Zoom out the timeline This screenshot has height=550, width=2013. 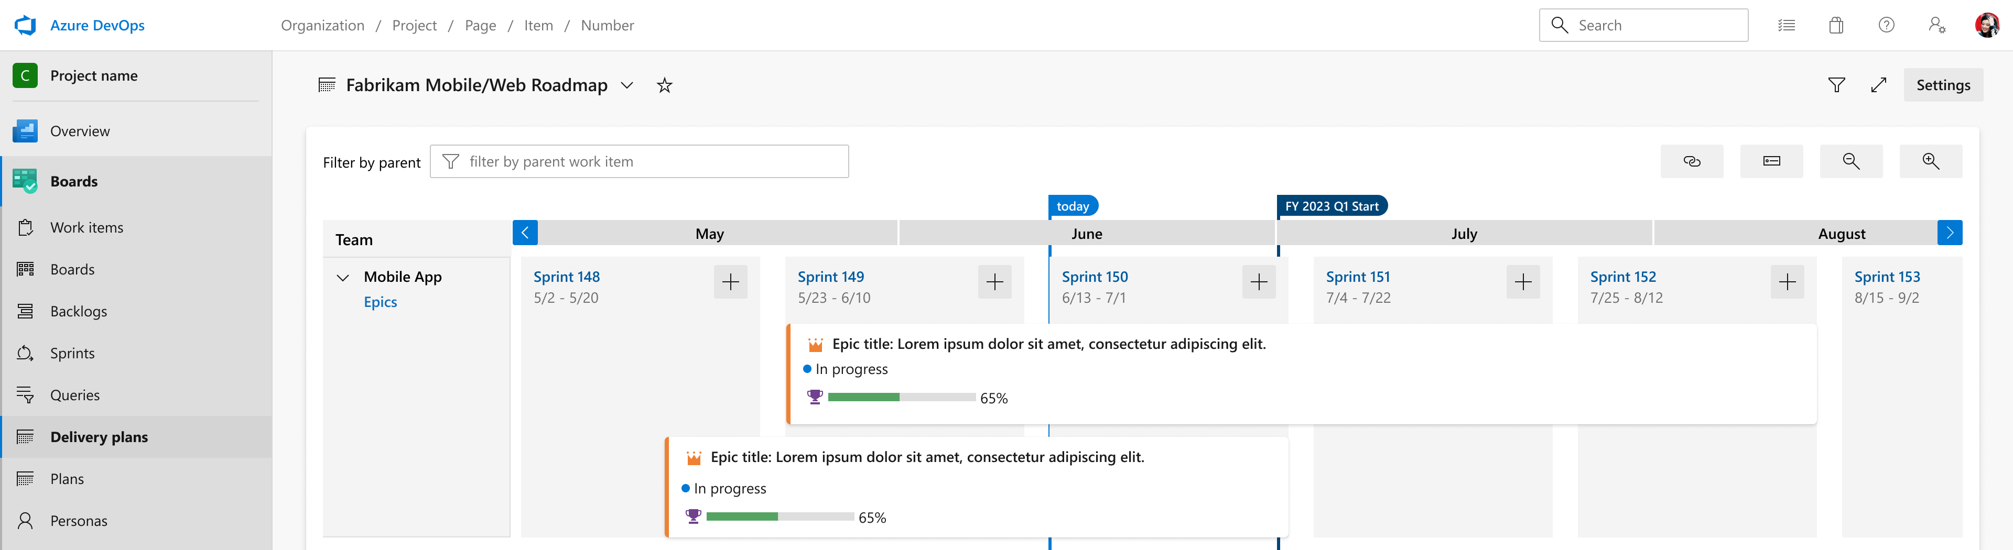click(1851, 161)
